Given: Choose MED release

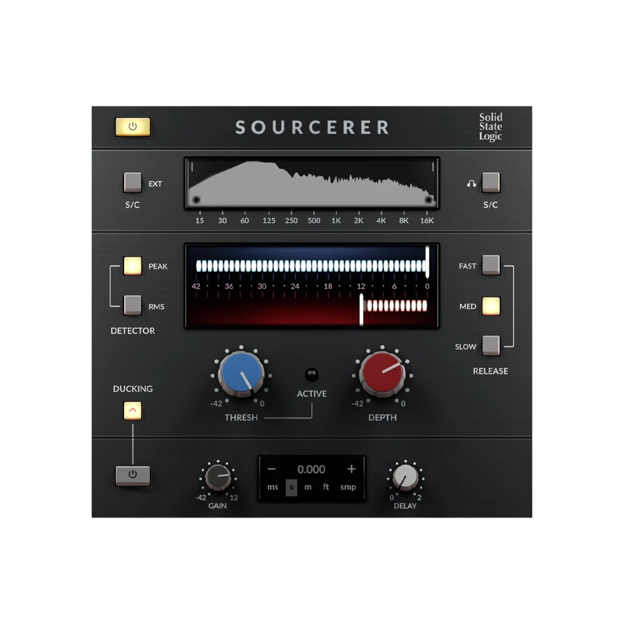Looking at the screenshot, I should (490, 306).
